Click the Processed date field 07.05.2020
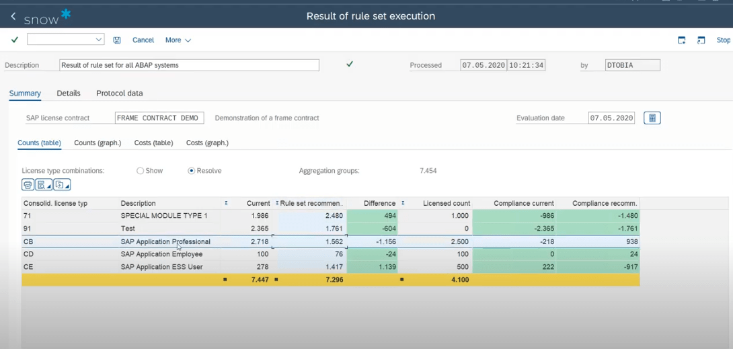 484,65
